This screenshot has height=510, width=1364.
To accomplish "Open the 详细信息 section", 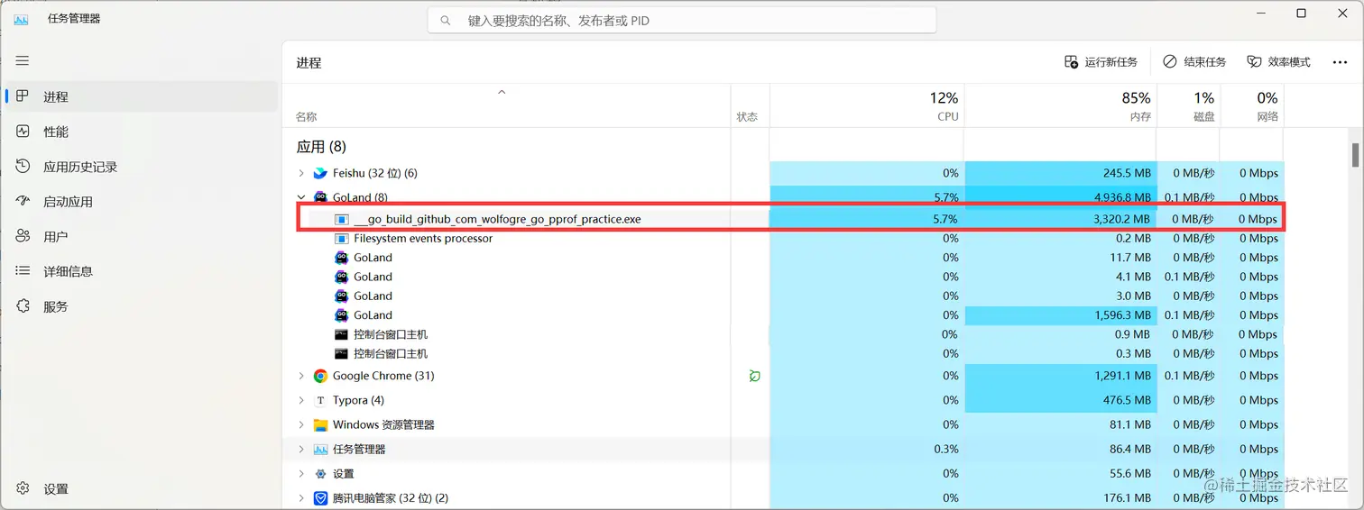I will [142, 271].
